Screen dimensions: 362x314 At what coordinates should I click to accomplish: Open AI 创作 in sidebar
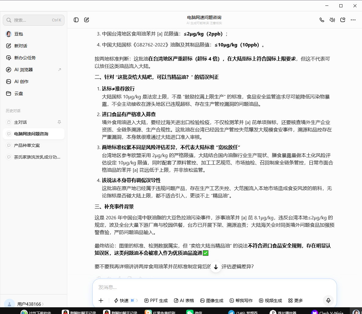click(x=34, y=82)
